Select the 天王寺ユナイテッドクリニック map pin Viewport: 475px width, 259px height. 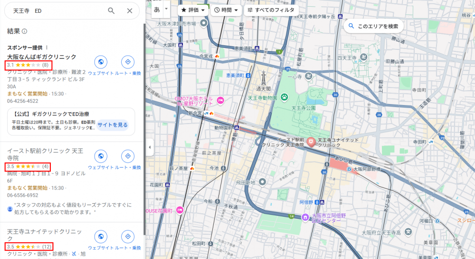(311, 142)
